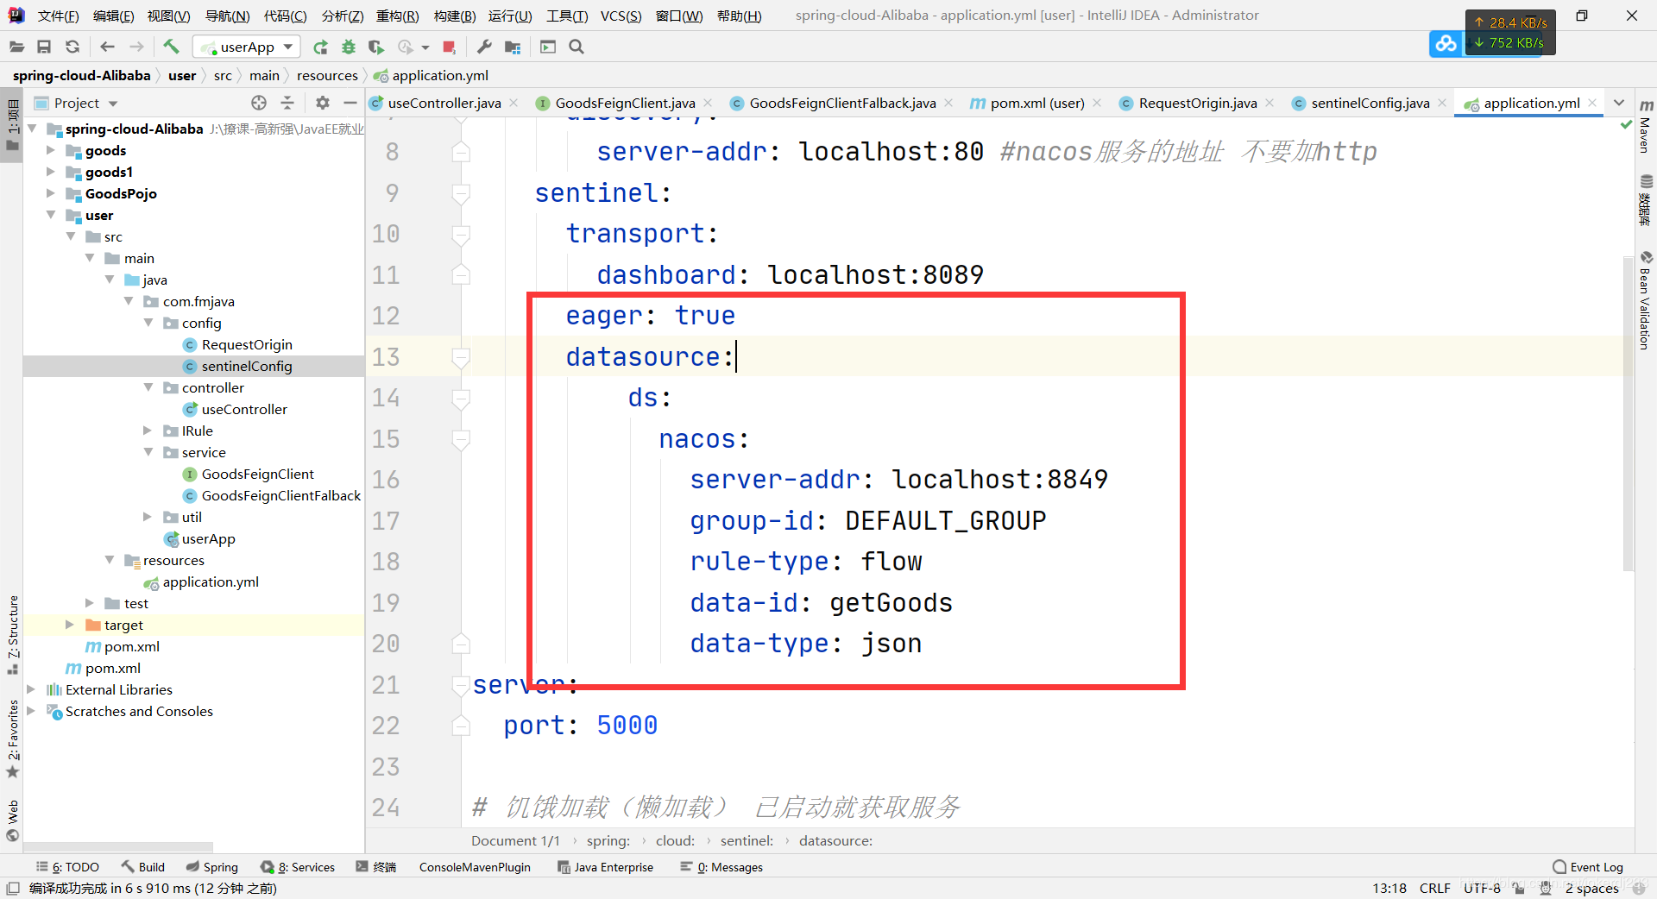Open the Web side tool window

13,820
